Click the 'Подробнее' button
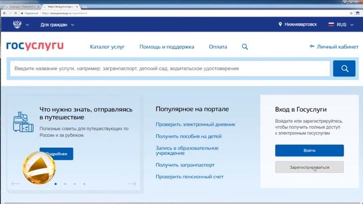This screenshot has width=363, height=204. click(x=56, y=154)
